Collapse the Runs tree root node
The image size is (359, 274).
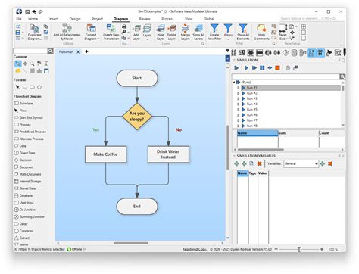point(234,83)
